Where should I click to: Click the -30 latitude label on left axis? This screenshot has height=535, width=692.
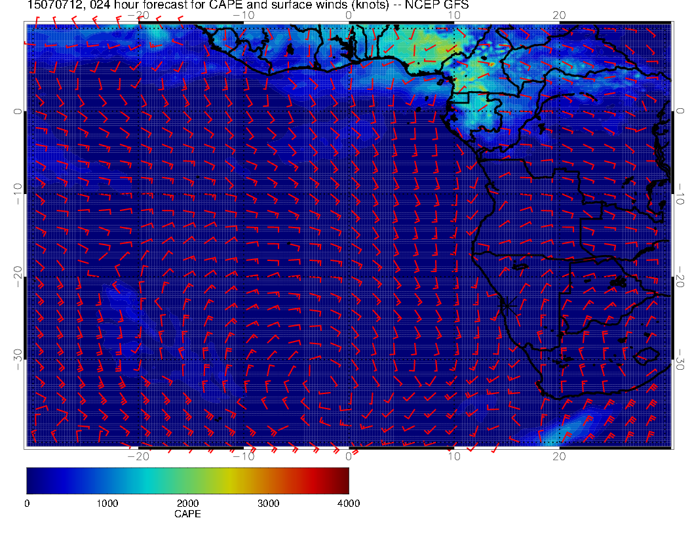tap(18, 355)
